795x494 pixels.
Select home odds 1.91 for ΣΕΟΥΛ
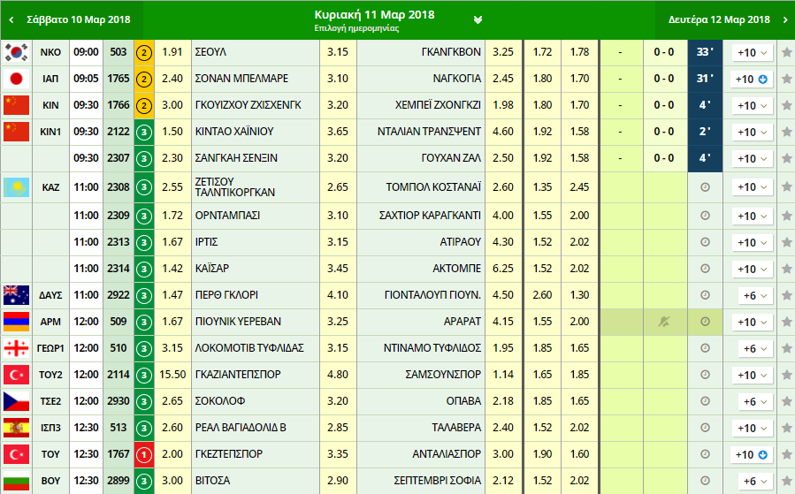click(172, 52)
